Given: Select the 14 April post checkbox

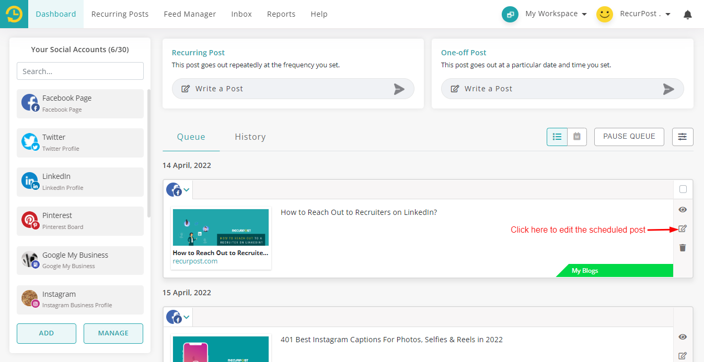Looking at the screenshot, I should (683, 189).
